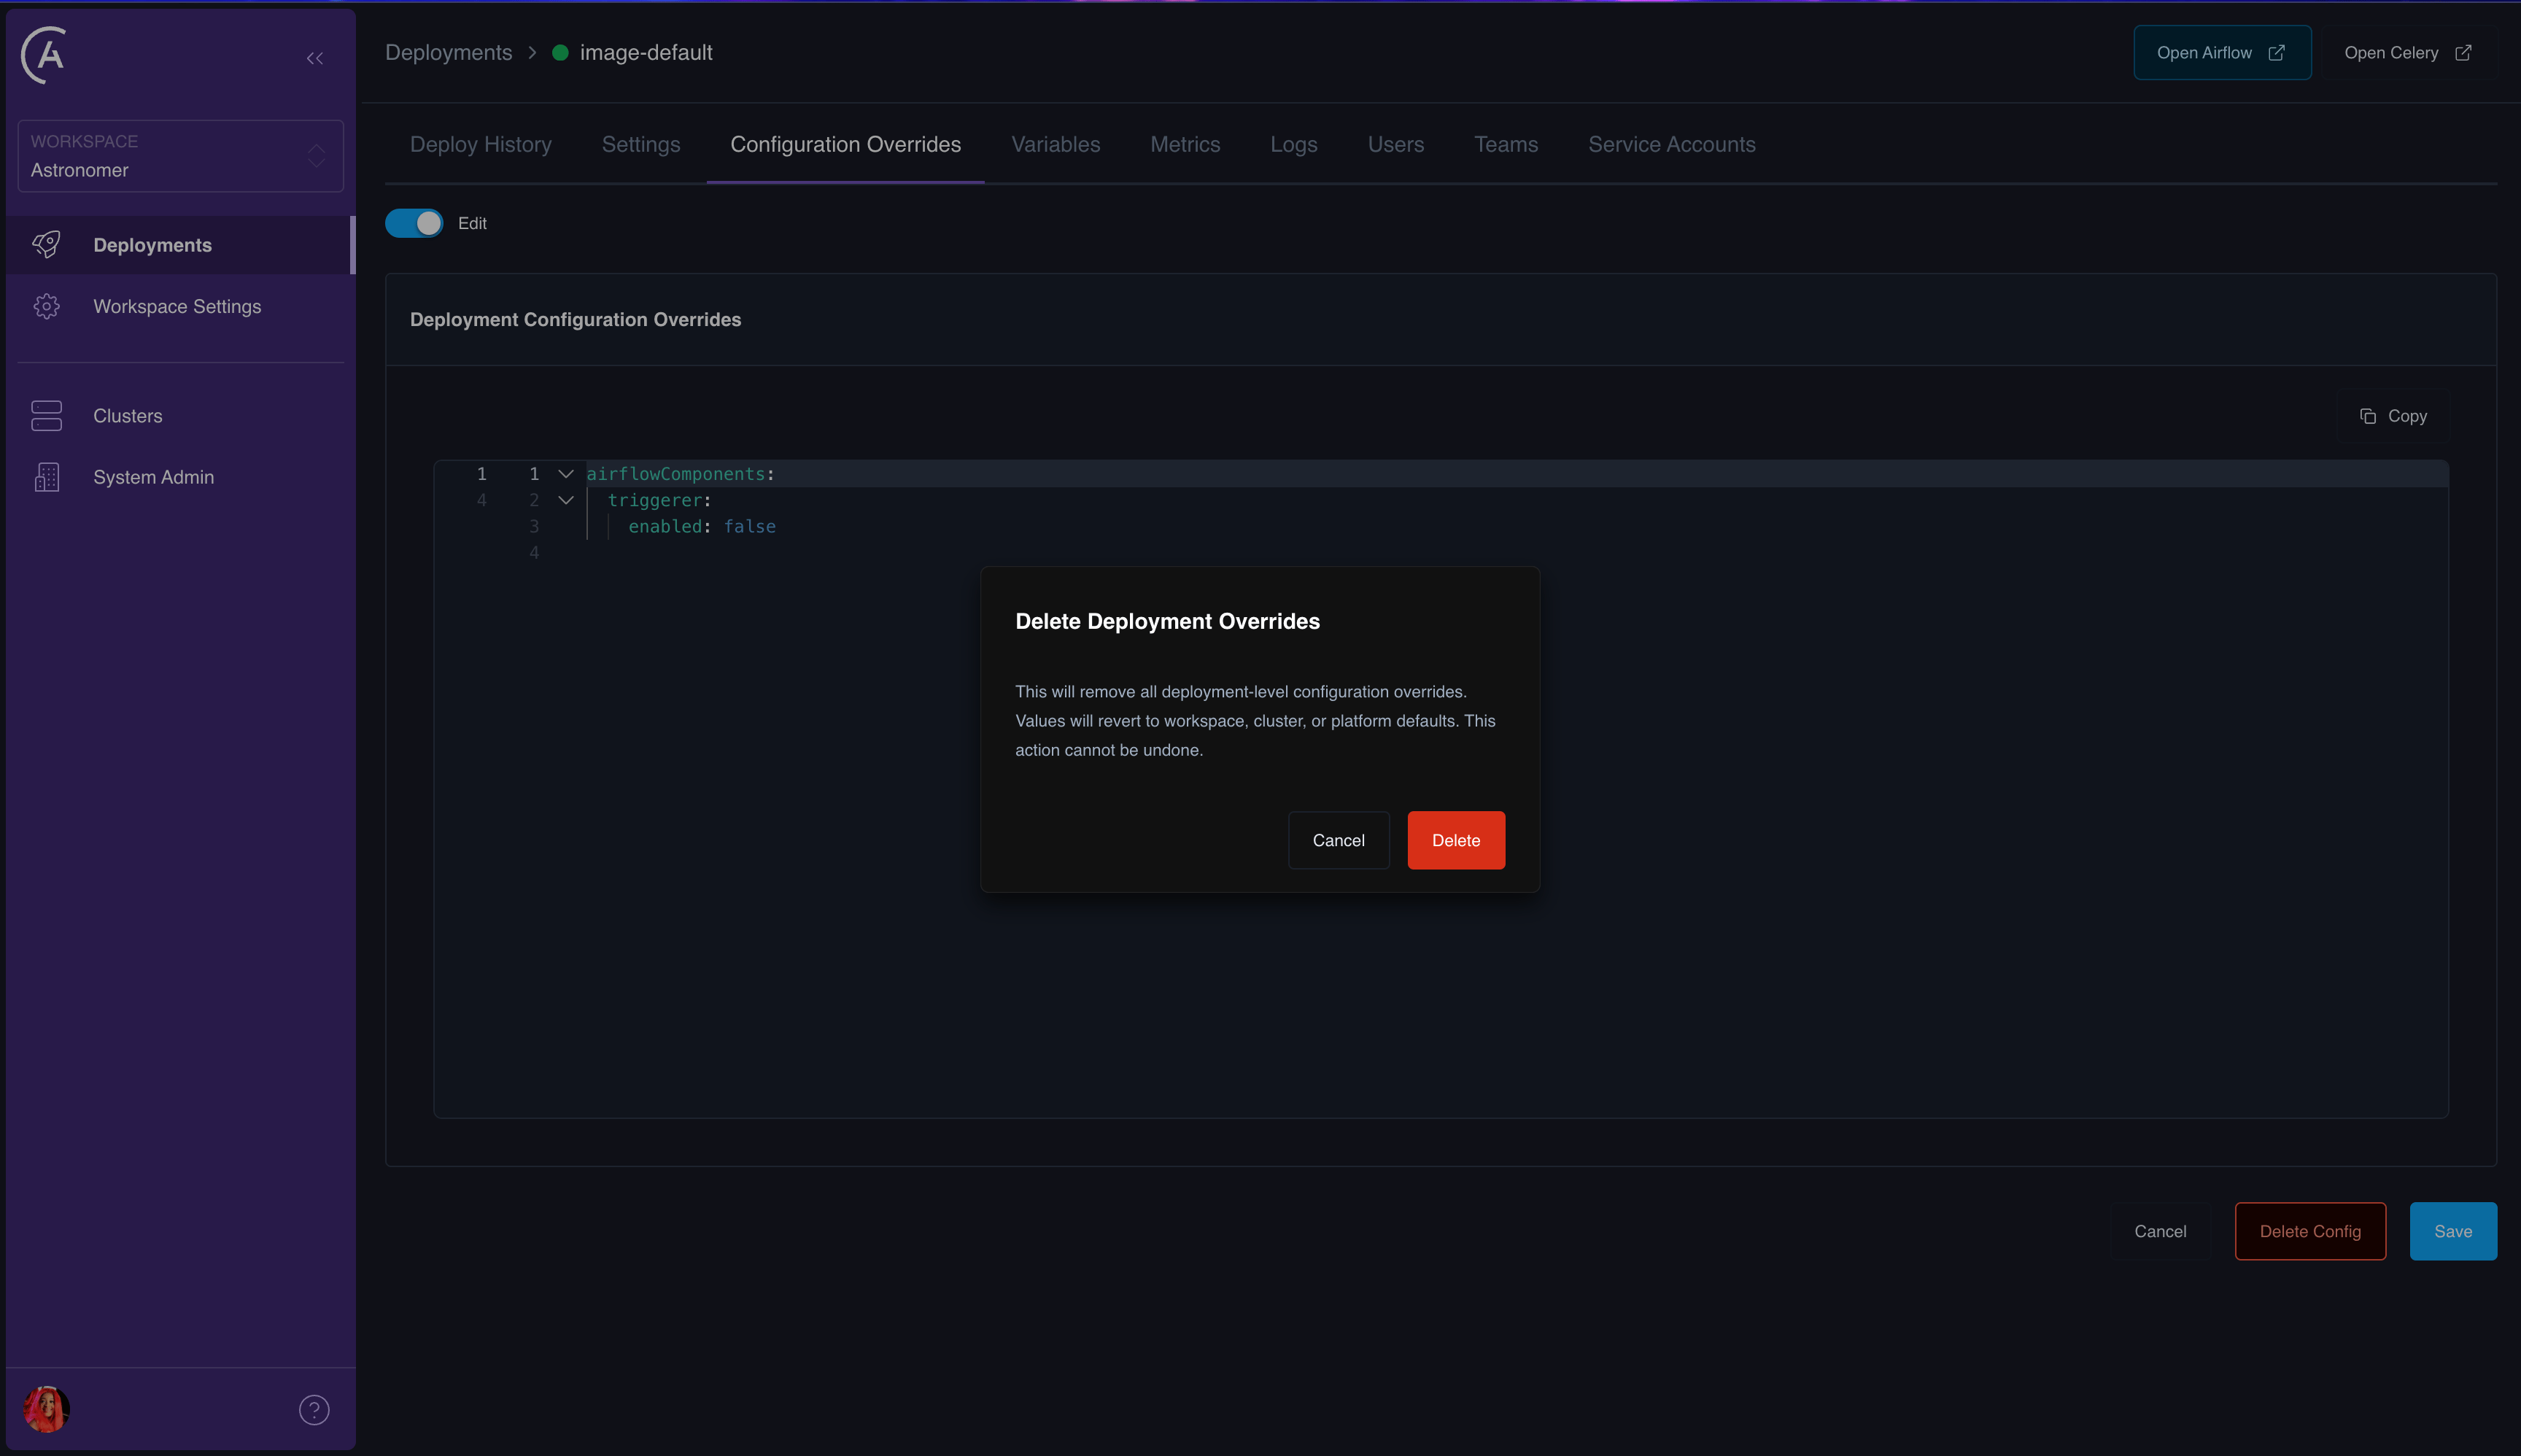The width and height of the screenshot is (2521, 1456).
Task: Switch to the Deploy History tab
Action: pos(481,144)
